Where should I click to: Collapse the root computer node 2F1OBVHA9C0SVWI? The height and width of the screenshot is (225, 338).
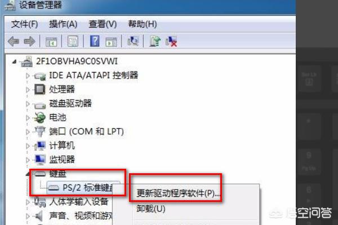coord(15,62)
